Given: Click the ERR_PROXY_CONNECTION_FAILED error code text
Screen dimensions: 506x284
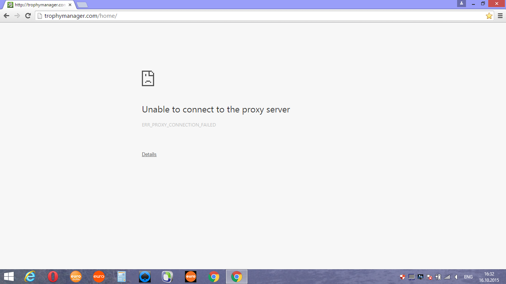Looking at the screenshot, I should (x=179, y=125).
